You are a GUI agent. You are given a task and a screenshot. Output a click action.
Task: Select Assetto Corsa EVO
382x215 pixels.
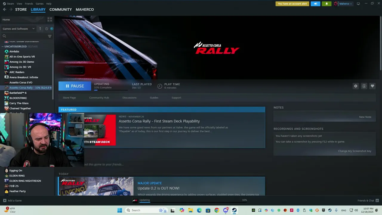(21, 82)
